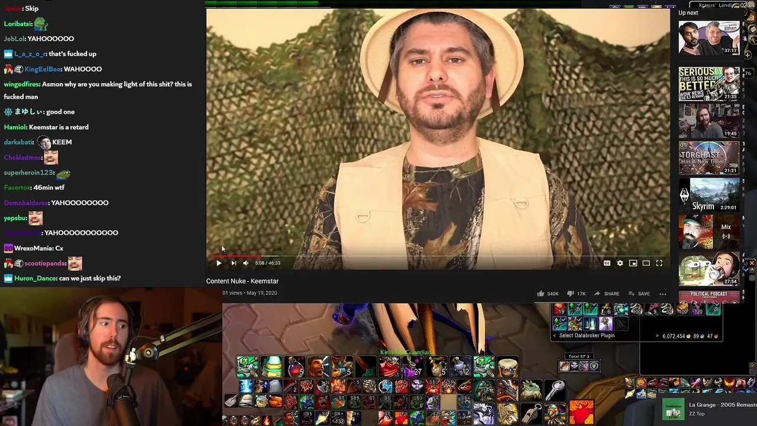Open the Political Podcast thumbnail
The height and width of the screenshot is (426, 757).
point(709,296)
